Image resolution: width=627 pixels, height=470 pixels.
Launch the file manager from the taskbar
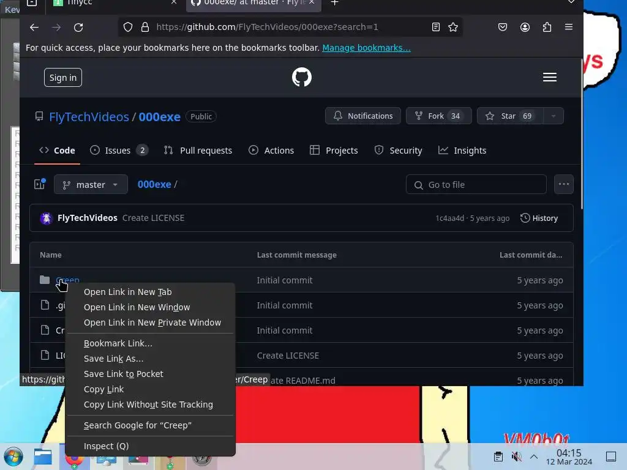[43, 457]
